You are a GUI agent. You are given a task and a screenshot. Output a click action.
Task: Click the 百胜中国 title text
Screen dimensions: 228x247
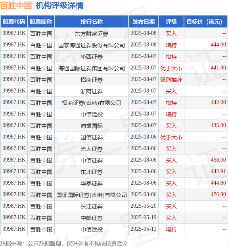click(x=16, y=6)
